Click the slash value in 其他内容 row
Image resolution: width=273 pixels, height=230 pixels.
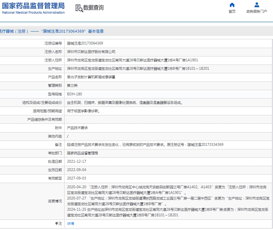pyautogui.click(x=68, y=136)
